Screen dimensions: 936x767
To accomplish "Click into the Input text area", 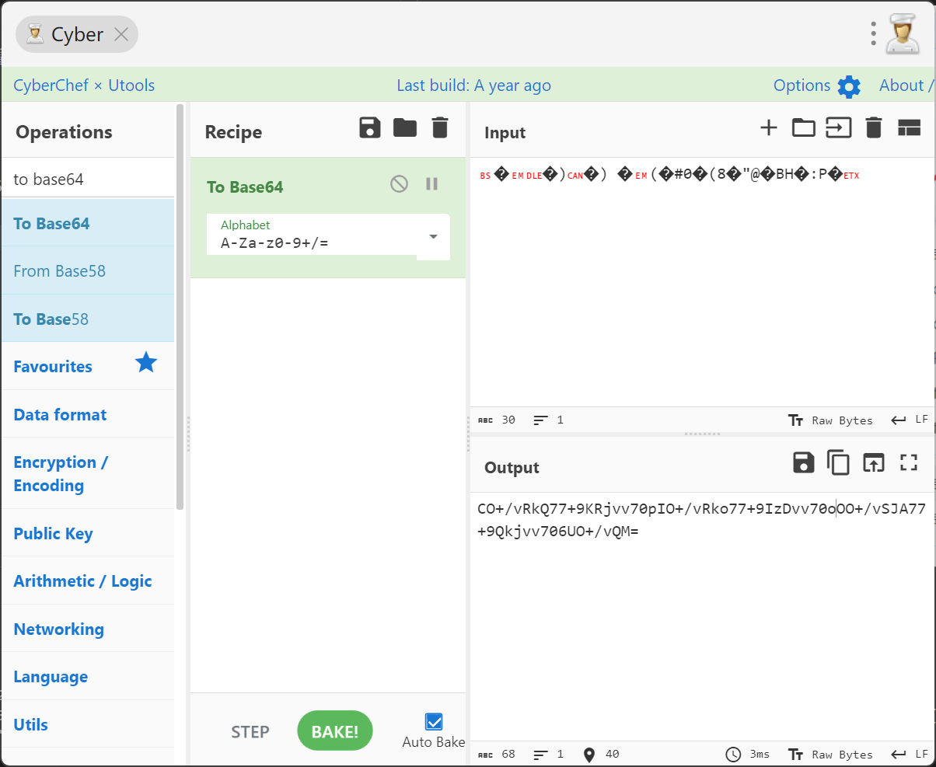I will coord(702,284).
